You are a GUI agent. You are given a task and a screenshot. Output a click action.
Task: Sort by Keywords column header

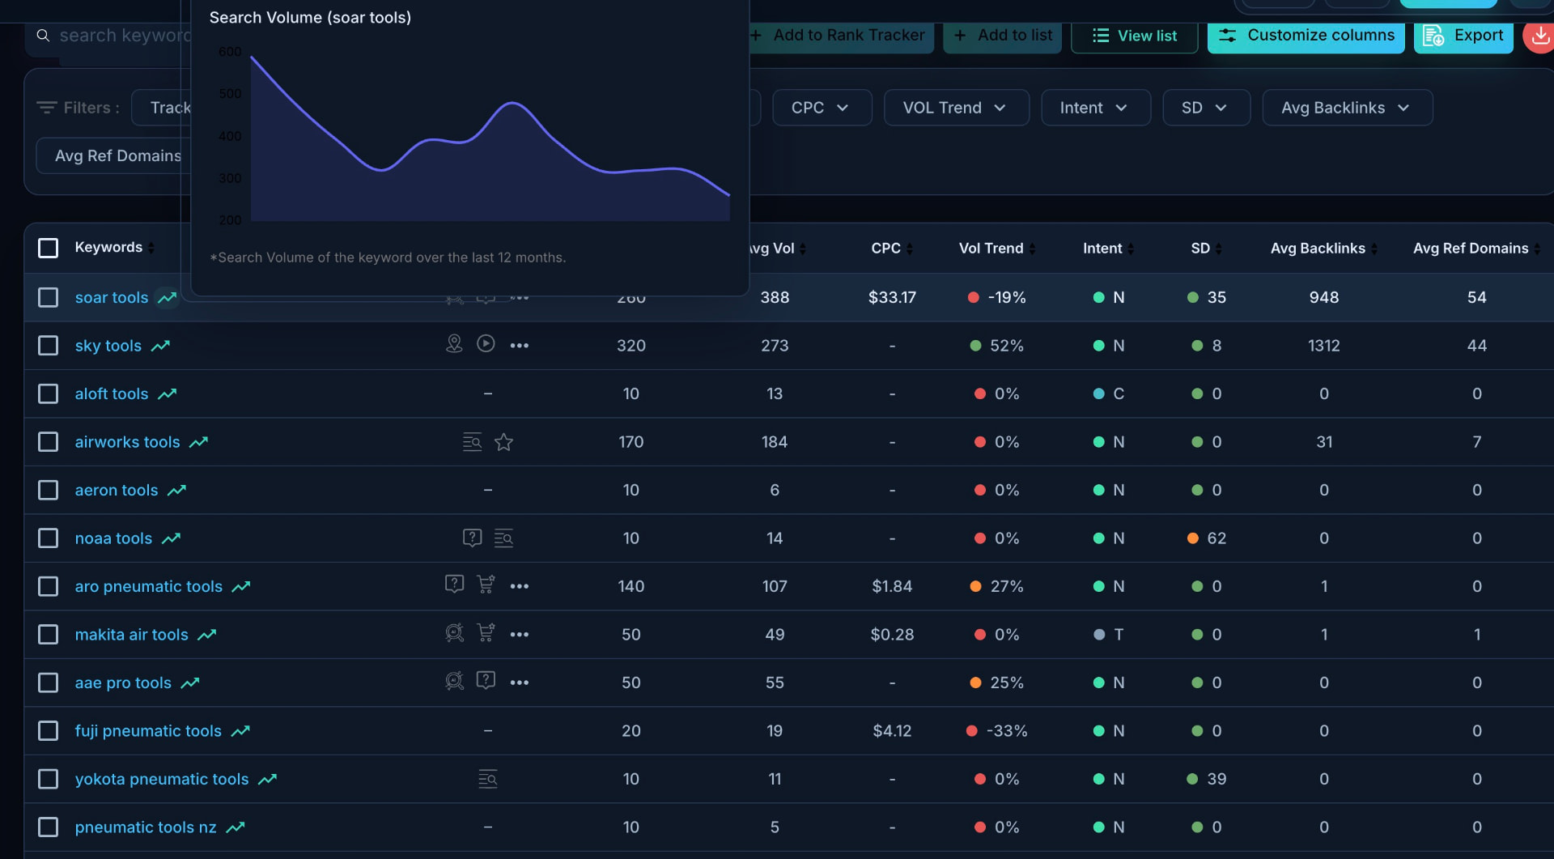pyautogui.click(x=114, y=248)
